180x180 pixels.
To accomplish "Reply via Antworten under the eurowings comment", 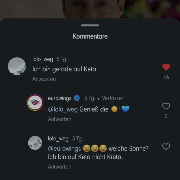I will coord(60,119).
